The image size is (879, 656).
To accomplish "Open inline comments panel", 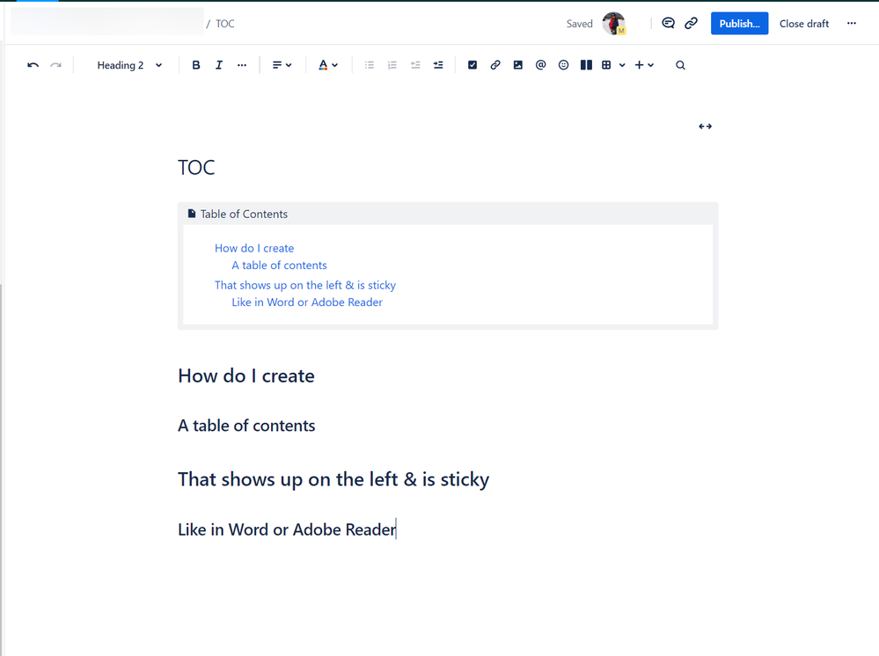I will pyautogui.click(x=668, y=23).
